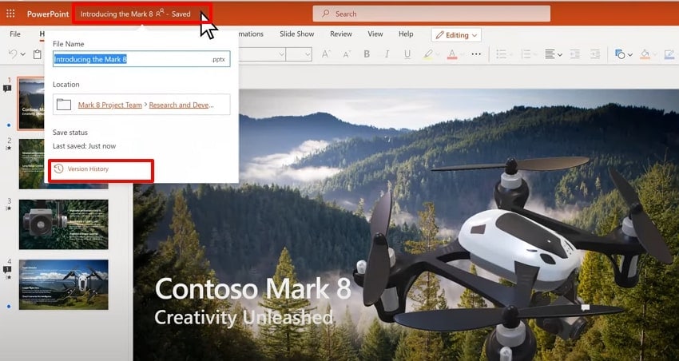This screenshot has height=361, width=679.
Task: Open the Review tab
Action: point(341,34)
